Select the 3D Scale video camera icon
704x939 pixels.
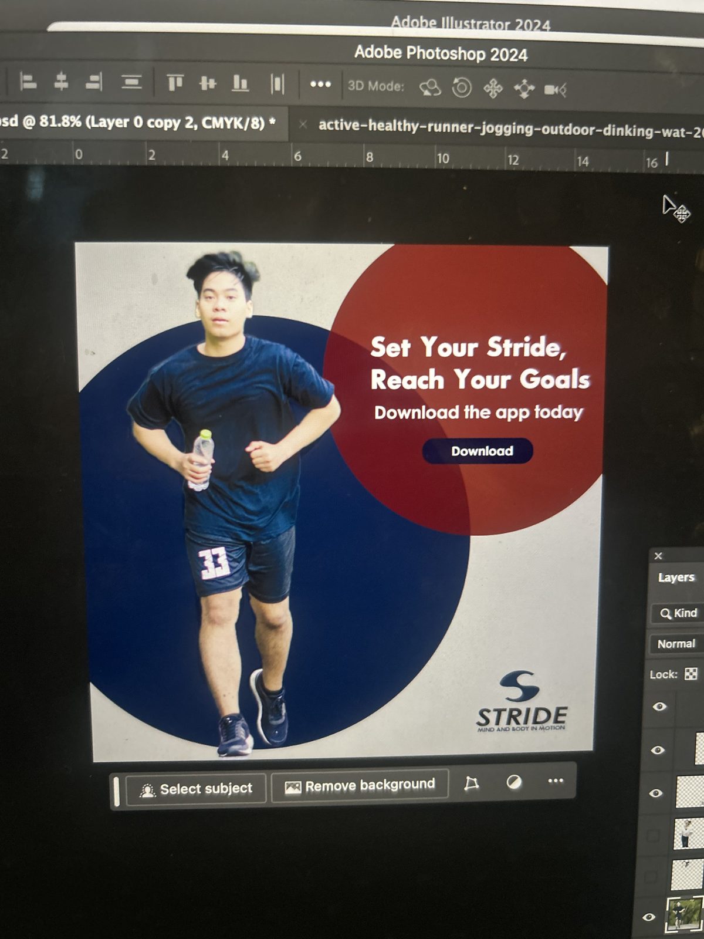(x=555, y=90)
